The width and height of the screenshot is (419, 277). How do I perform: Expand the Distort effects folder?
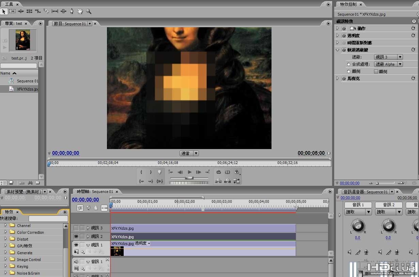click(5, 239)
